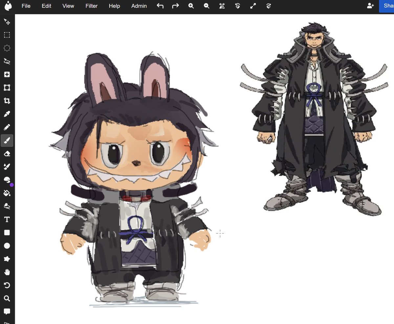Select the rectangular selection tool

[x=7, y=35]
